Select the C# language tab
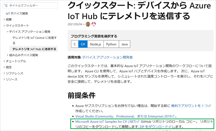 pos(83,44)
